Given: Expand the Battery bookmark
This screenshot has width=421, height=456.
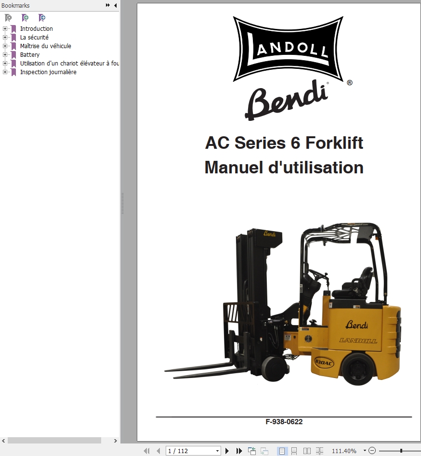Looking at the screenshot, I should point(5,55).
